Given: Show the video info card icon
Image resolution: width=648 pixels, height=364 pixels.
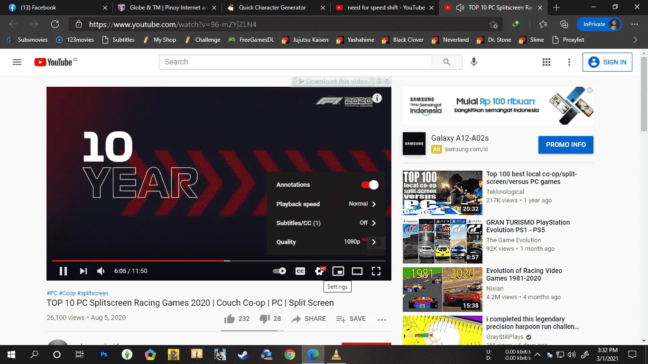Looking at the screenshot, I should [377, 98].
